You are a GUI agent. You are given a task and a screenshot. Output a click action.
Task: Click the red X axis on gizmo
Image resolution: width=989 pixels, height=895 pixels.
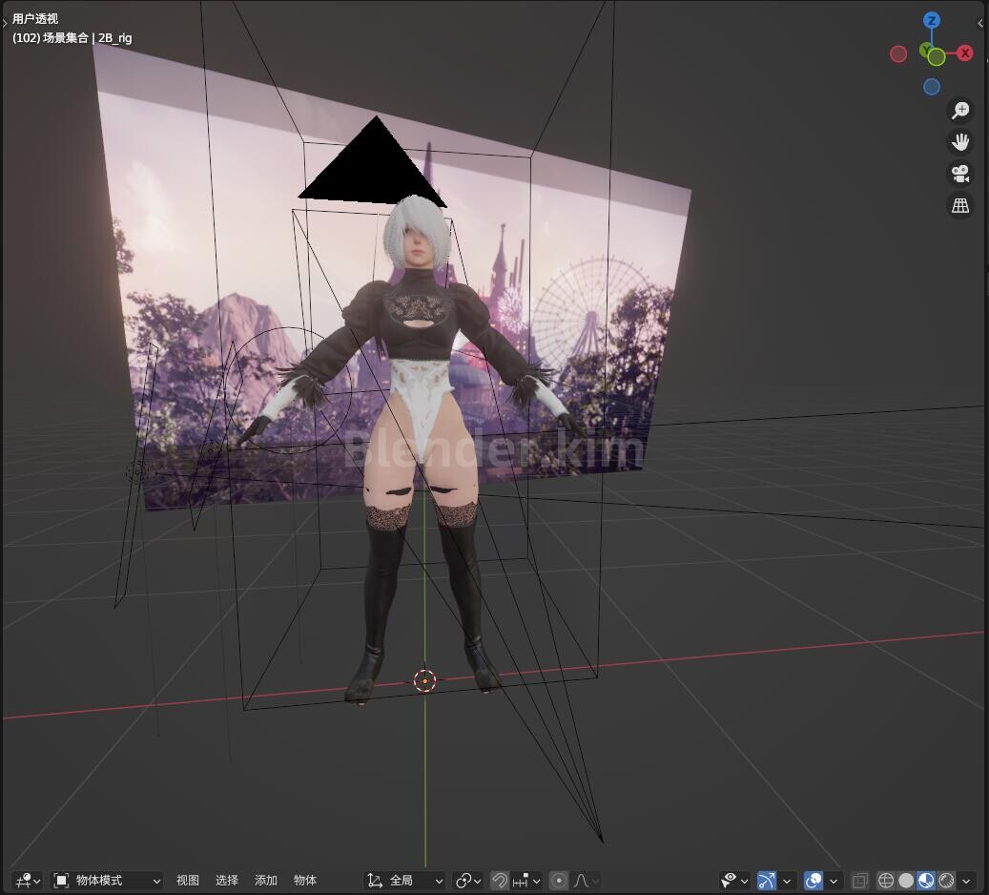(964, 53)
